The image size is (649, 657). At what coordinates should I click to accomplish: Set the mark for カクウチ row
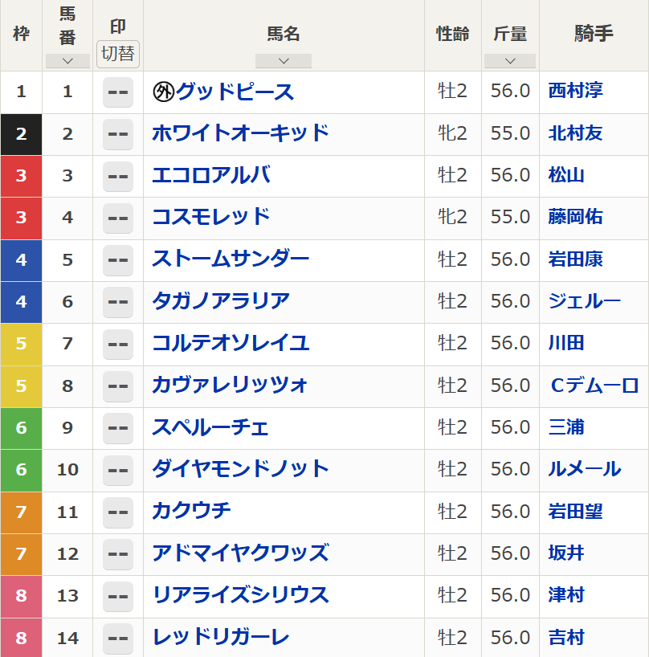point(118,512)
